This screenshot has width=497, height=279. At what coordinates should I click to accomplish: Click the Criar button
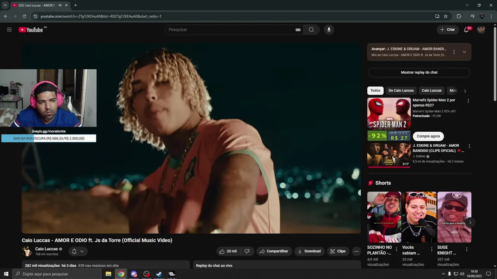point(447,30)
